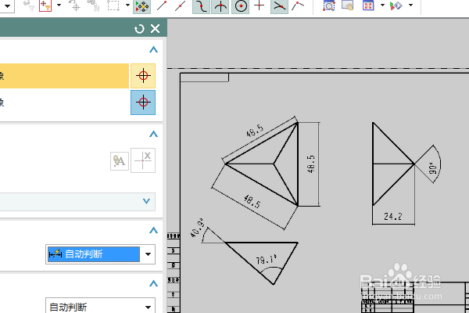
Task: Click the 24.2 dimension value
Action: tap(393, 217)
